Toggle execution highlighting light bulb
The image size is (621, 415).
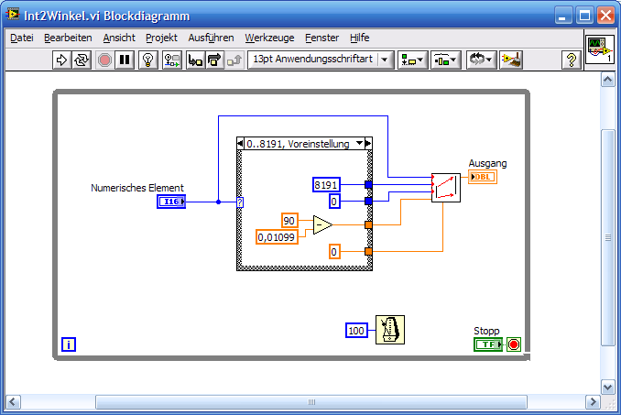(148, 60)
